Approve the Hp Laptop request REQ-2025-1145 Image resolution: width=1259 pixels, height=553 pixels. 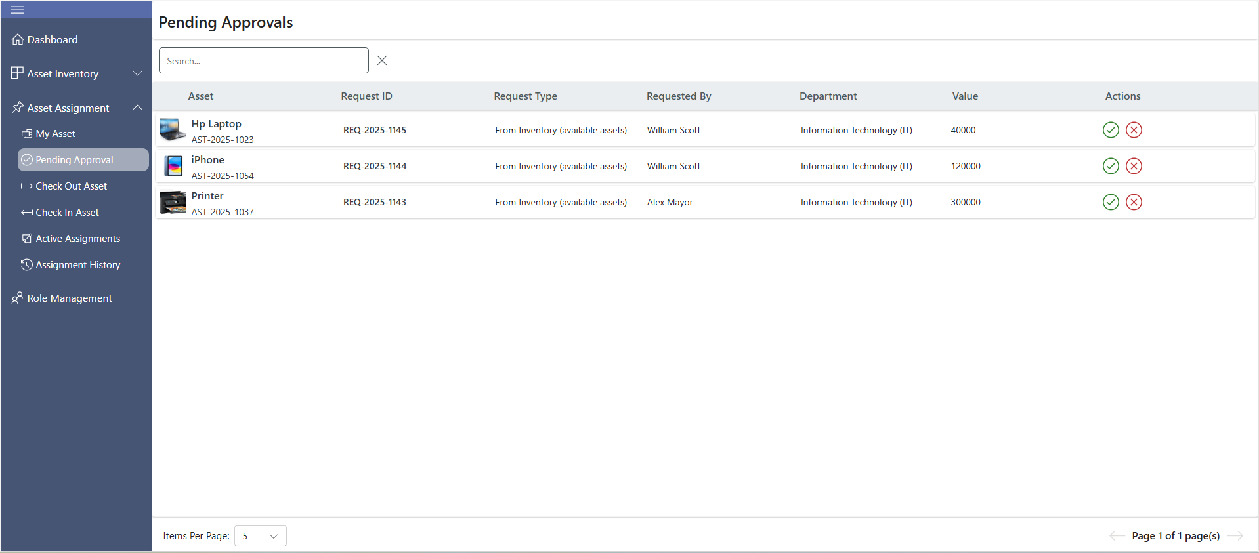(1111, 130)
